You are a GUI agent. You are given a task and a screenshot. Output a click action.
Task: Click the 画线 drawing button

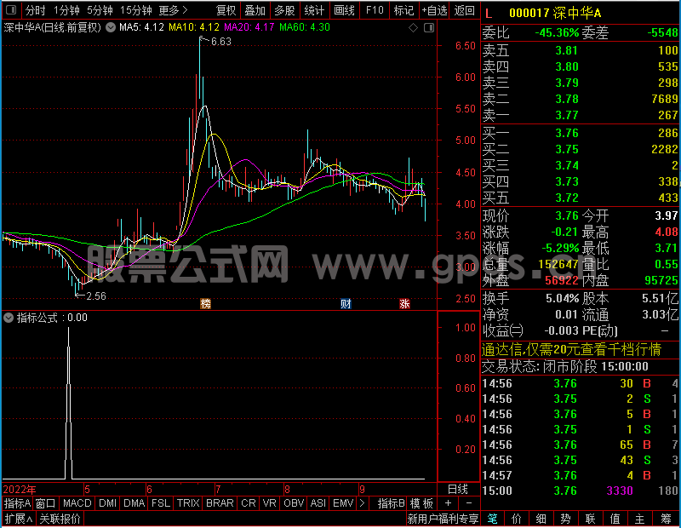point(344,10)
